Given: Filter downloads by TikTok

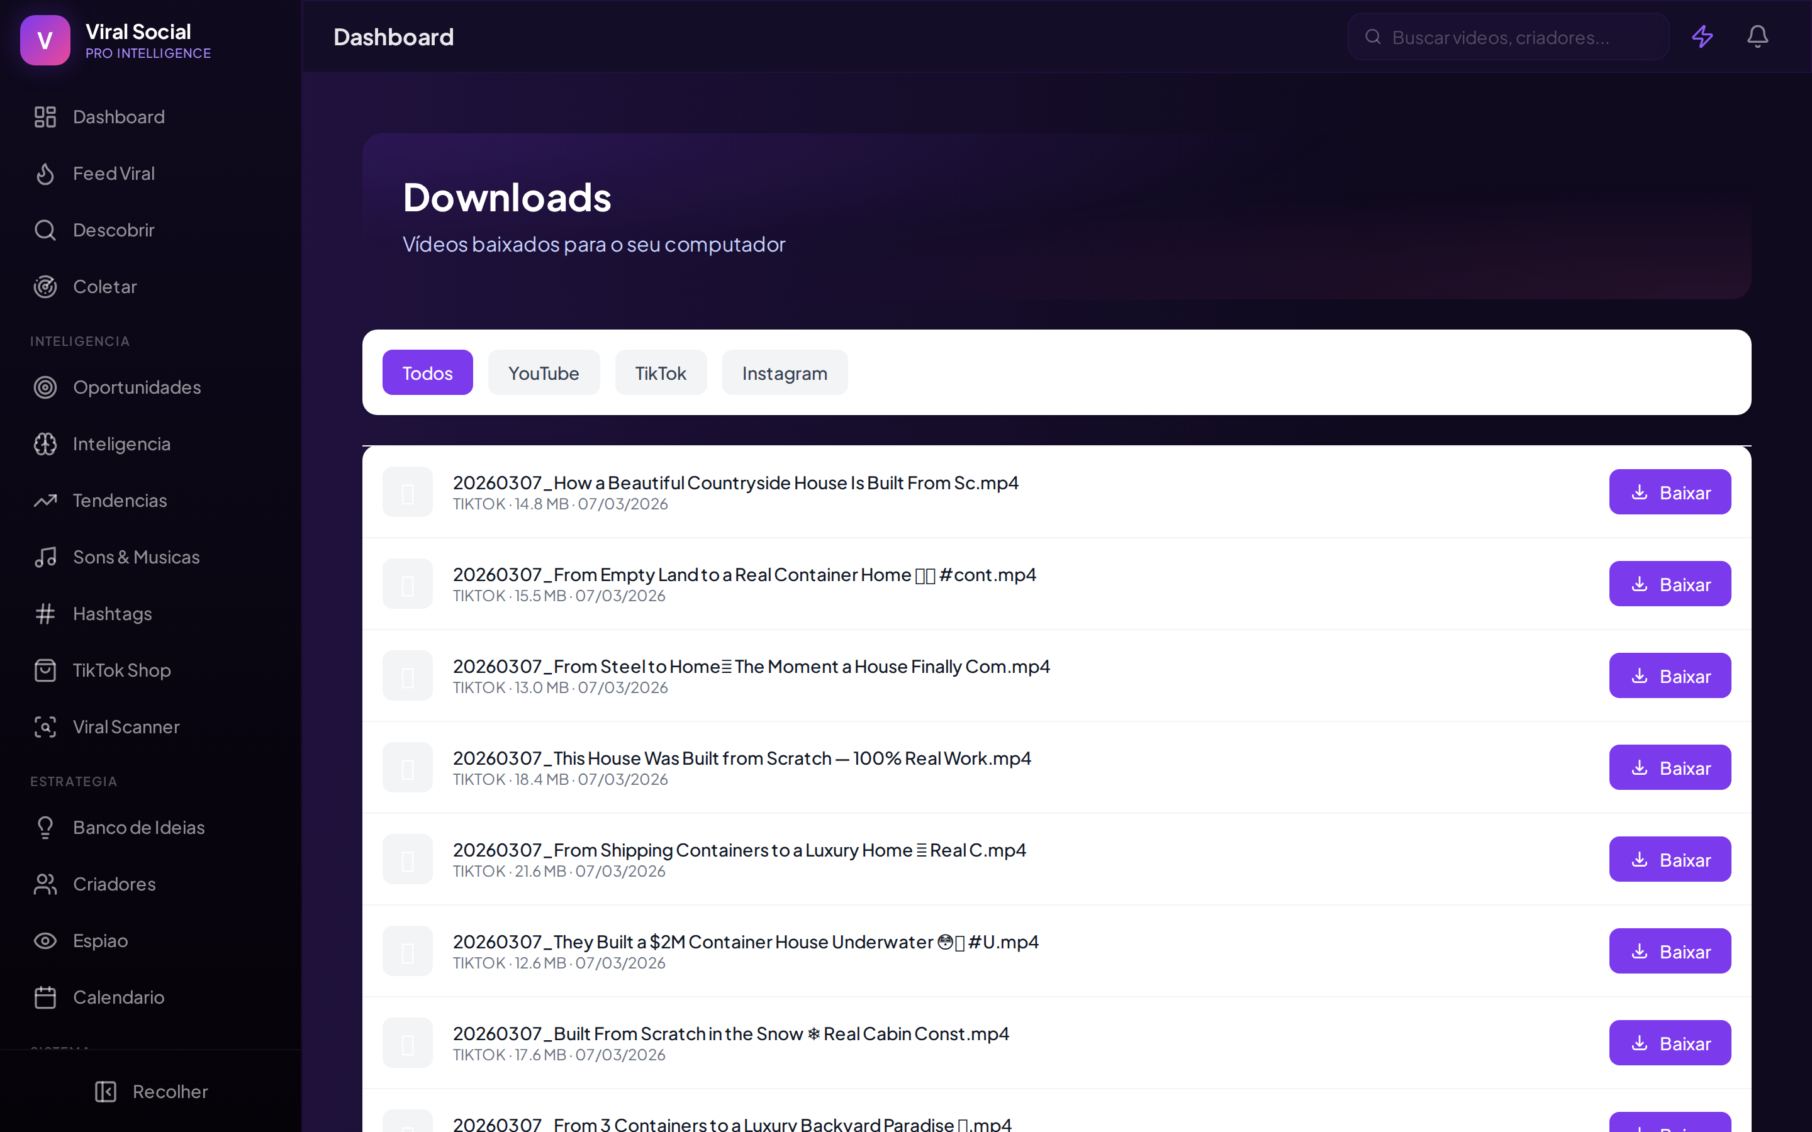Looking at the screenshot, I should [661, 372].
